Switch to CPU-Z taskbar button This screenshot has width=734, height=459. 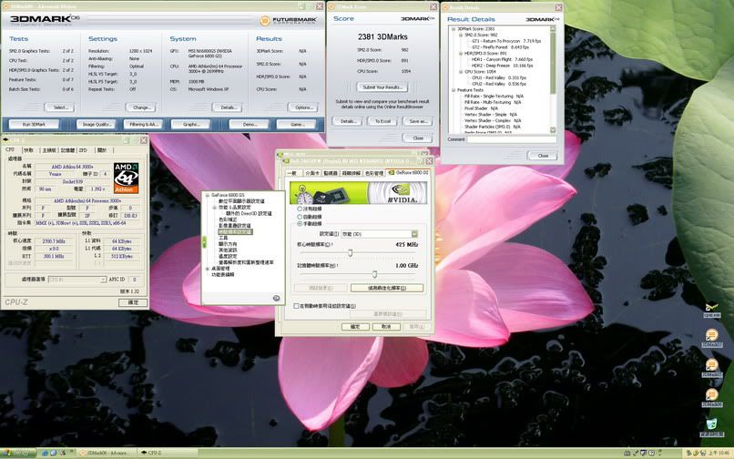tap(166, 453)
